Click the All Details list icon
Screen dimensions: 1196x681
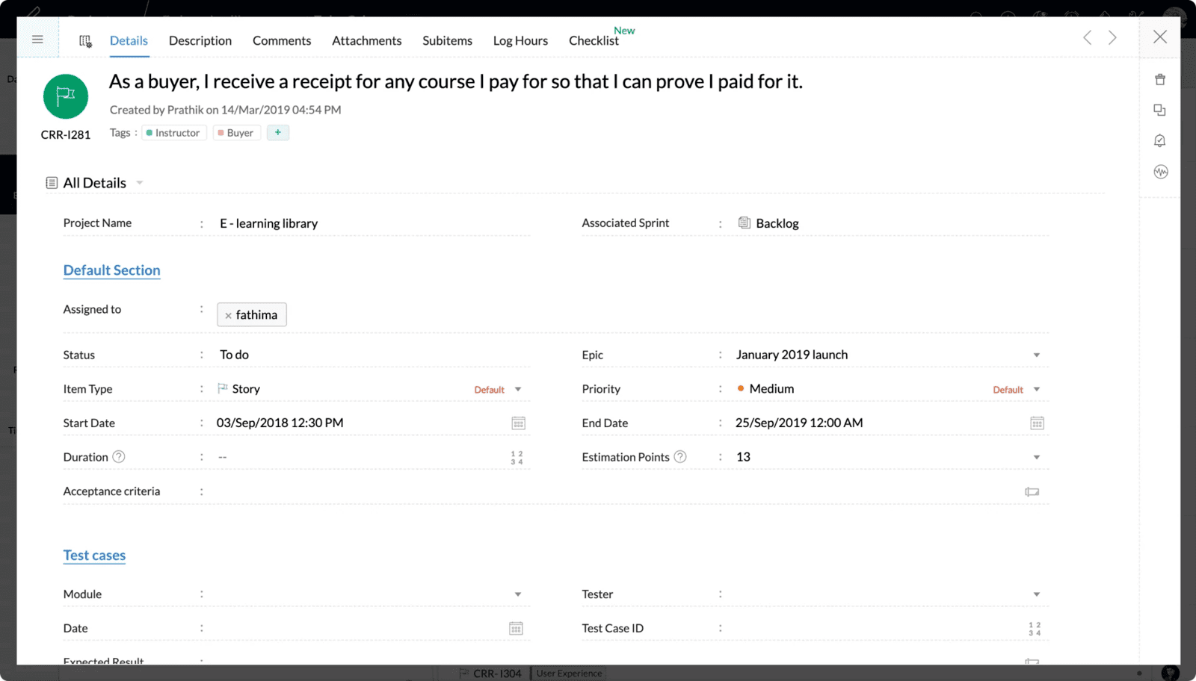click(x=52, y=183)
